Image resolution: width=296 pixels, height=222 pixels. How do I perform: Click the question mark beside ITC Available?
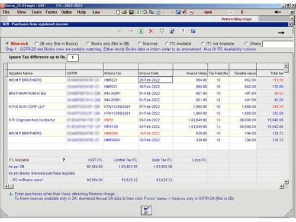tap(63, 160)
